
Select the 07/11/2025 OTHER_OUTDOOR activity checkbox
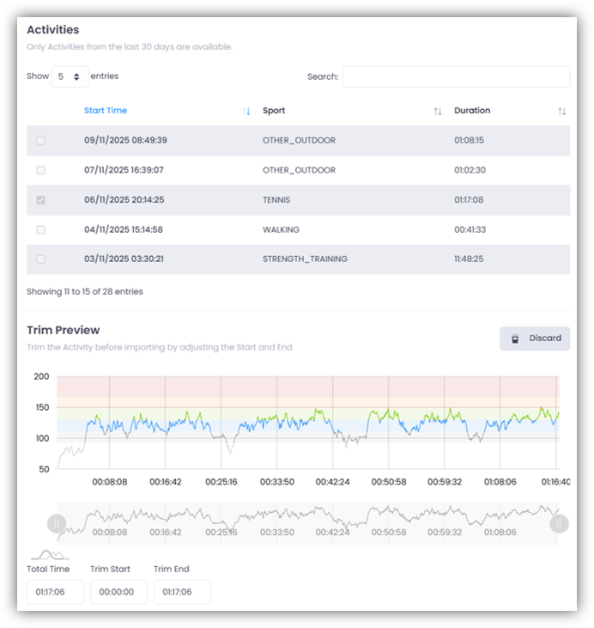click(40, 170)
